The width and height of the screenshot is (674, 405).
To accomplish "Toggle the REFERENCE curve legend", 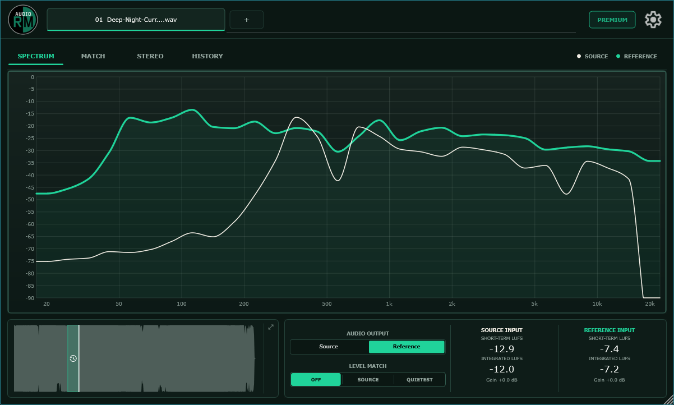I will [x=636, y=56].
